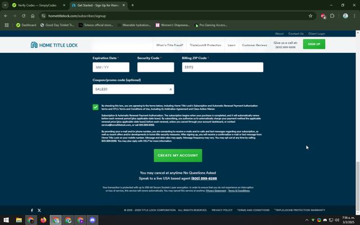Go forward in browser history

tap(15, 16)
